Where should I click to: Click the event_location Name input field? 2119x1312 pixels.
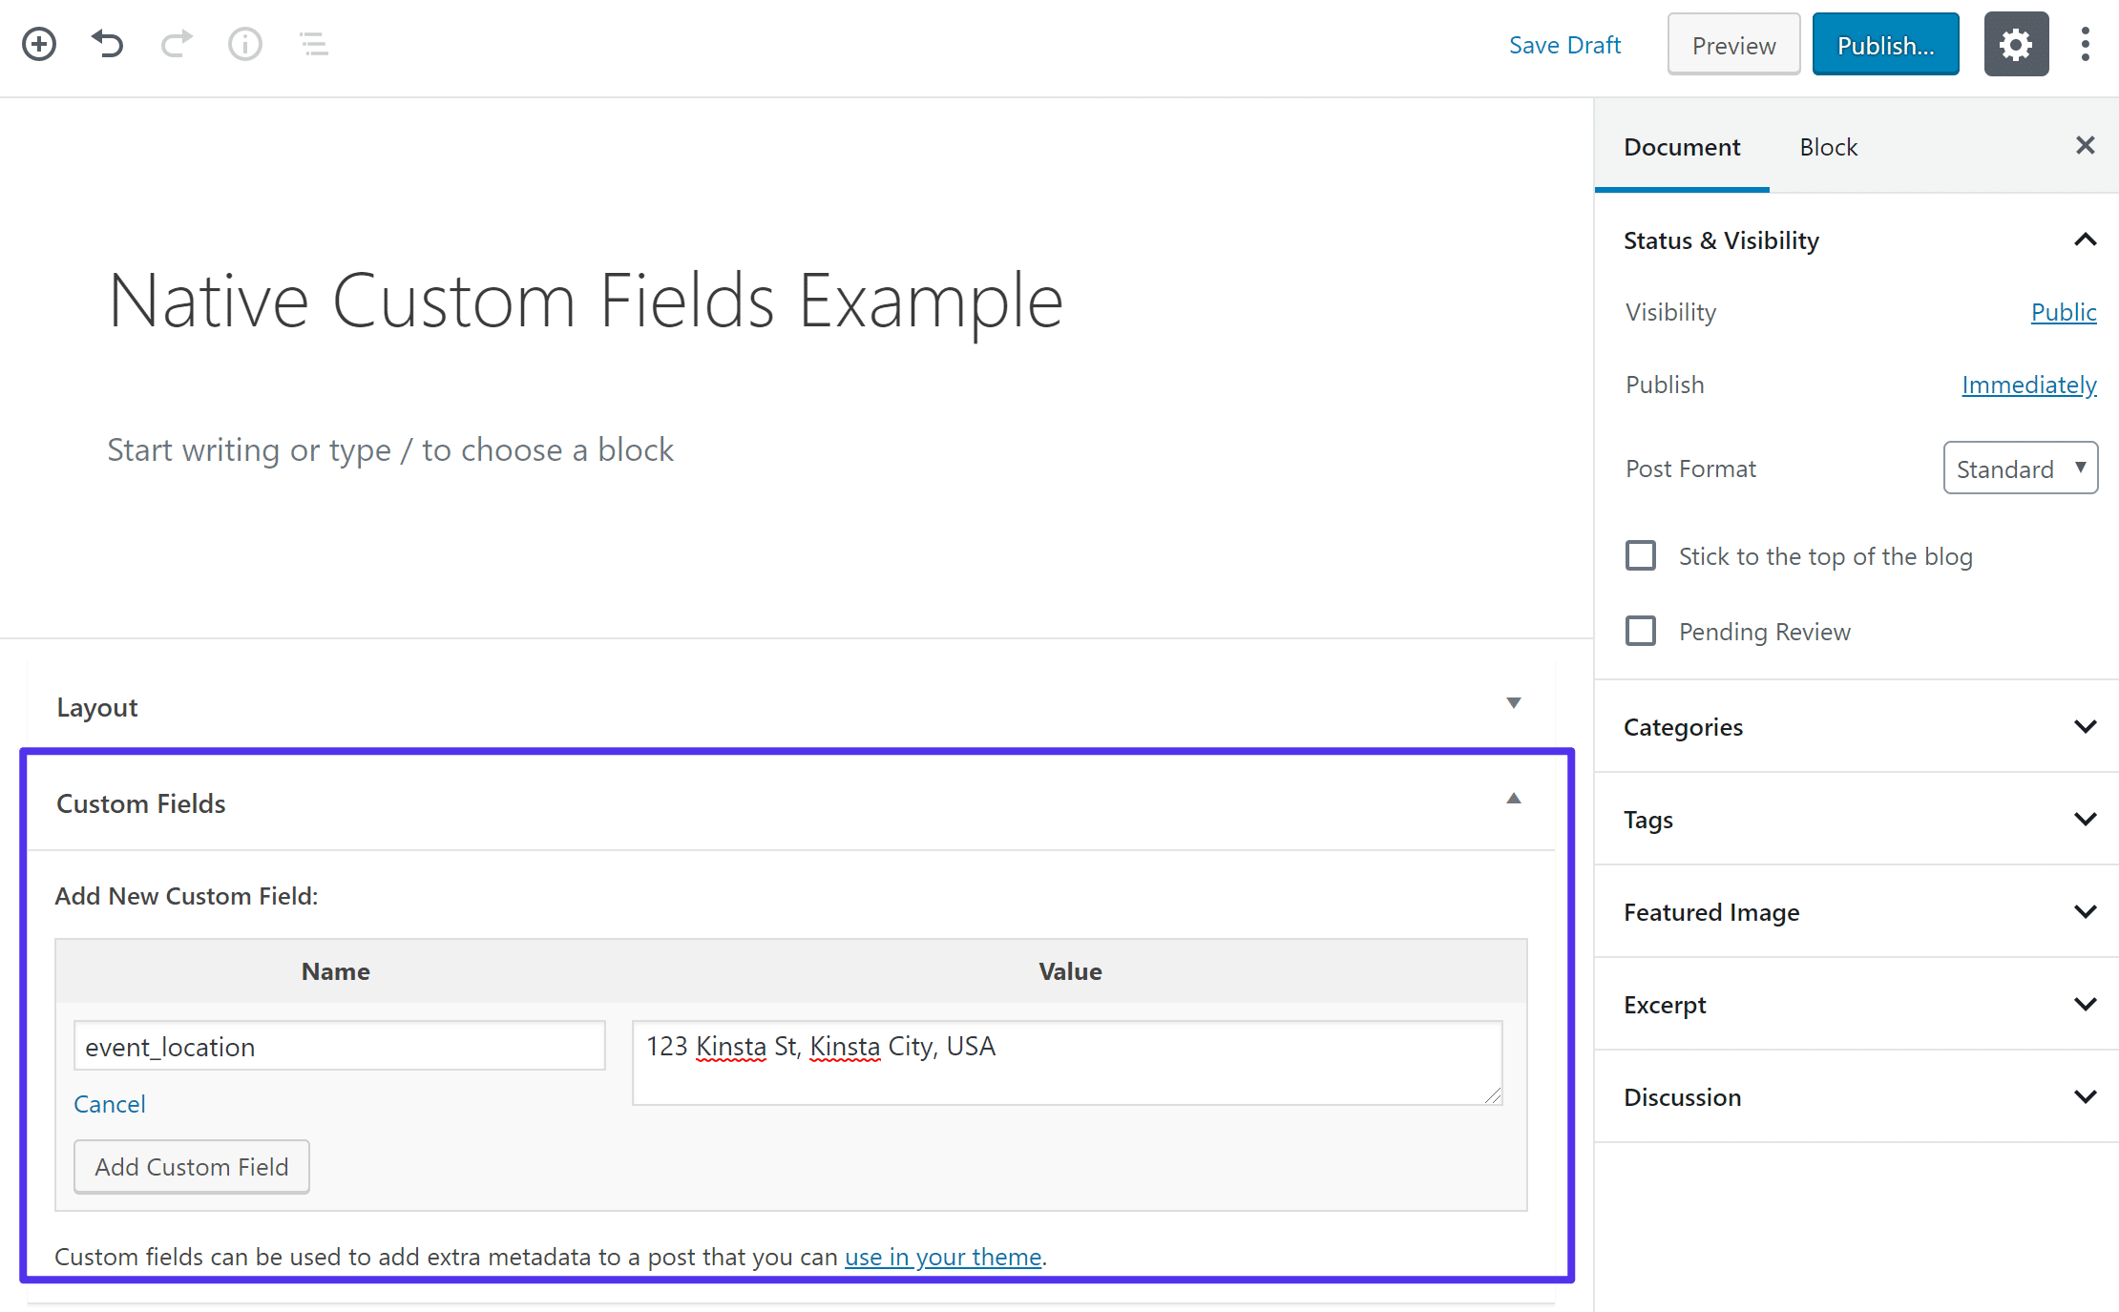tap(336, 1046)
